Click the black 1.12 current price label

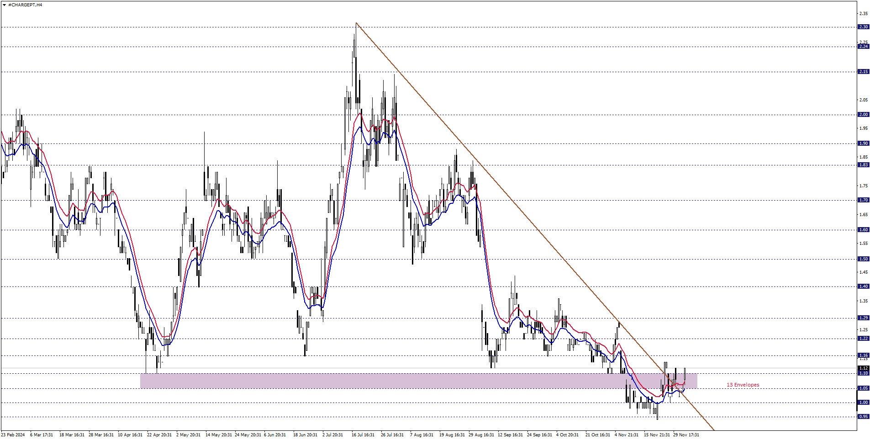[863, 368]
